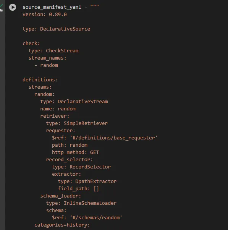Screen dimensions: 228x230
Task: Click the '#/schemas/random' reference
Action: pos(96,218)
